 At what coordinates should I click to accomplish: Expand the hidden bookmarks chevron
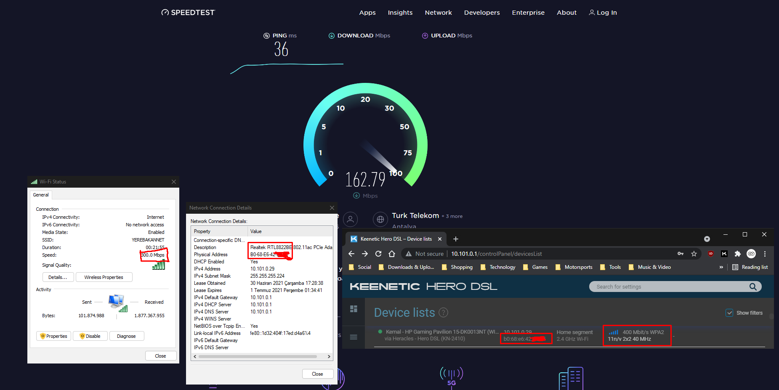[721, 267]
